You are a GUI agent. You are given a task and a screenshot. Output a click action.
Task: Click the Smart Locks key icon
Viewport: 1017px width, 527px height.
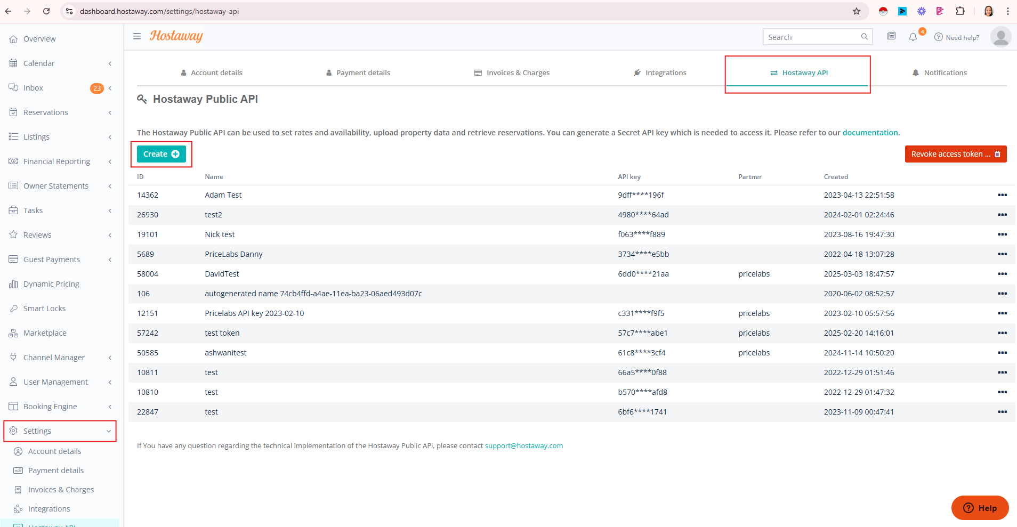point(13,309)
